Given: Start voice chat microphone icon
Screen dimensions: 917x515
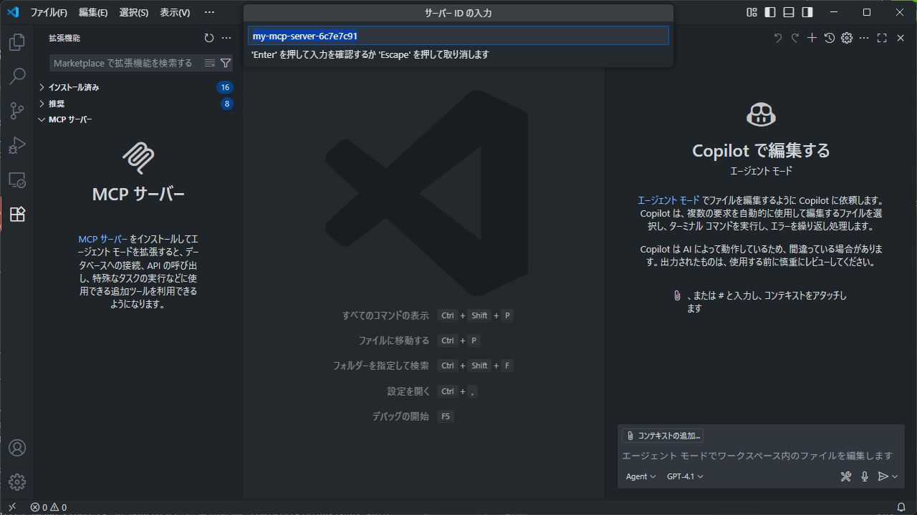Looking at the screenshot, I should coord(865,476).
